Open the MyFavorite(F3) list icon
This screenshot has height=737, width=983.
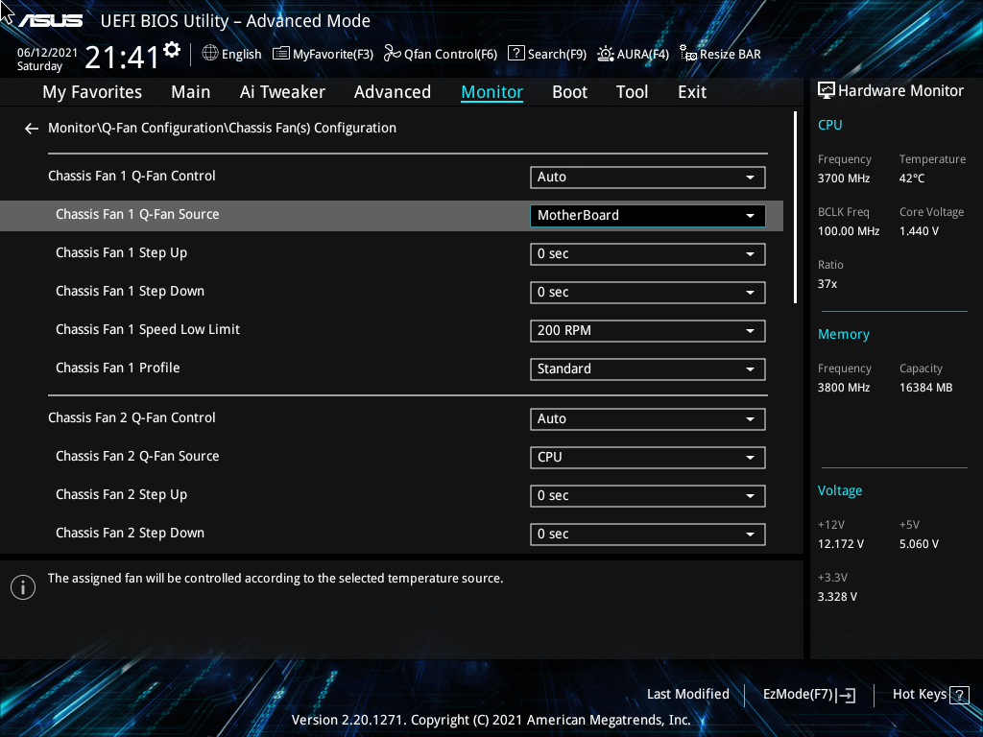pos(281,54)
